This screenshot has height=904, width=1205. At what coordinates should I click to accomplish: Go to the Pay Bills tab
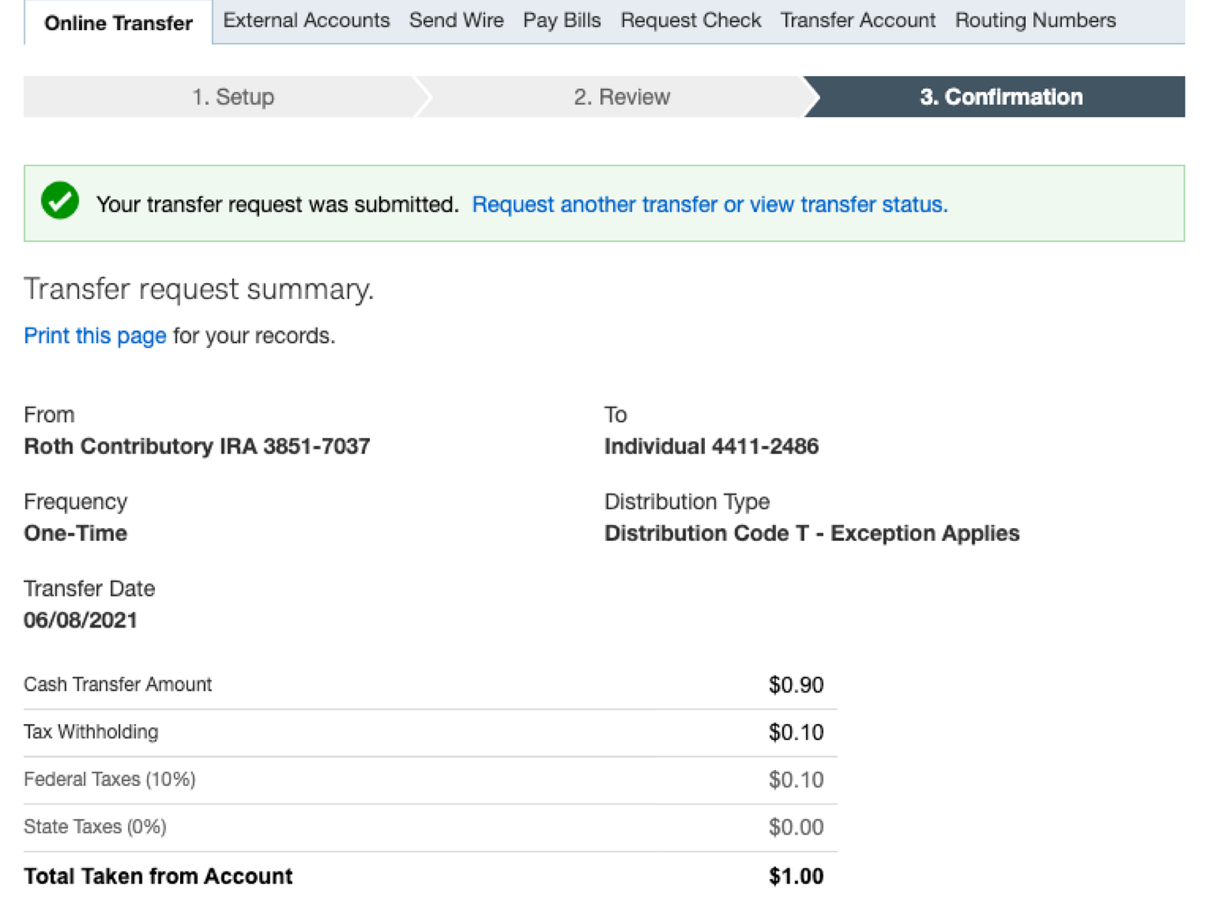(562, 20)
